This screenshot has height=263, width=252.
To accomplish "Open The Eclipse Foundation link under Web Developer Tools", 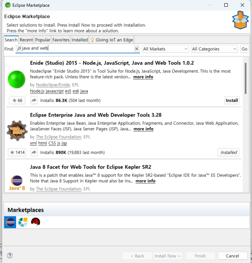I will click(59, 137).
